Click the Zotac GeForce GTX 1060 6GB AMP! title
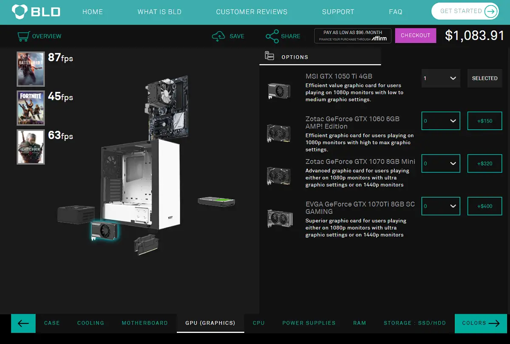The width and height of the screenshot is (510, 344). 352,122
